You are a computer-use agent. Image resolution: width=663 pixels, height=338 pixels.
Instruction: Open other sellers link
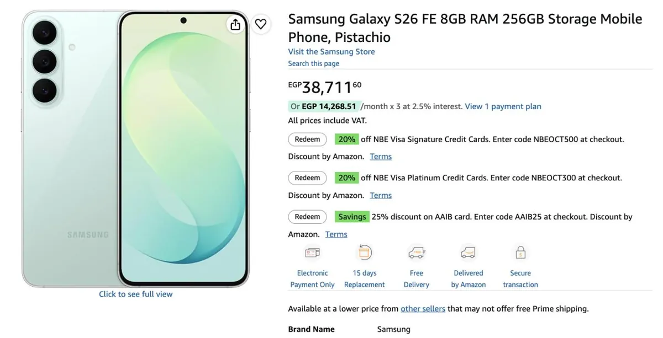pyautogui.click(x=423, y=309)
